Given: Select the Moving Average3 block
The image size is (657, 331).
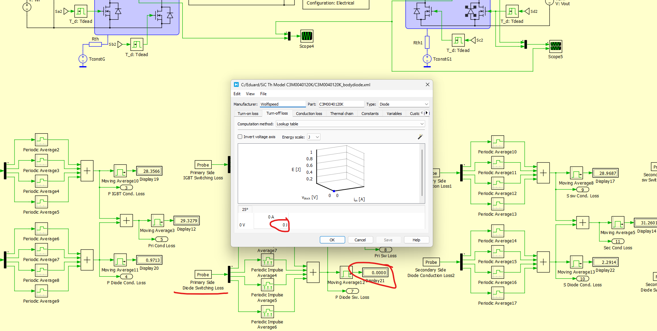Looking at the screenshot, I should pos(157,221).
